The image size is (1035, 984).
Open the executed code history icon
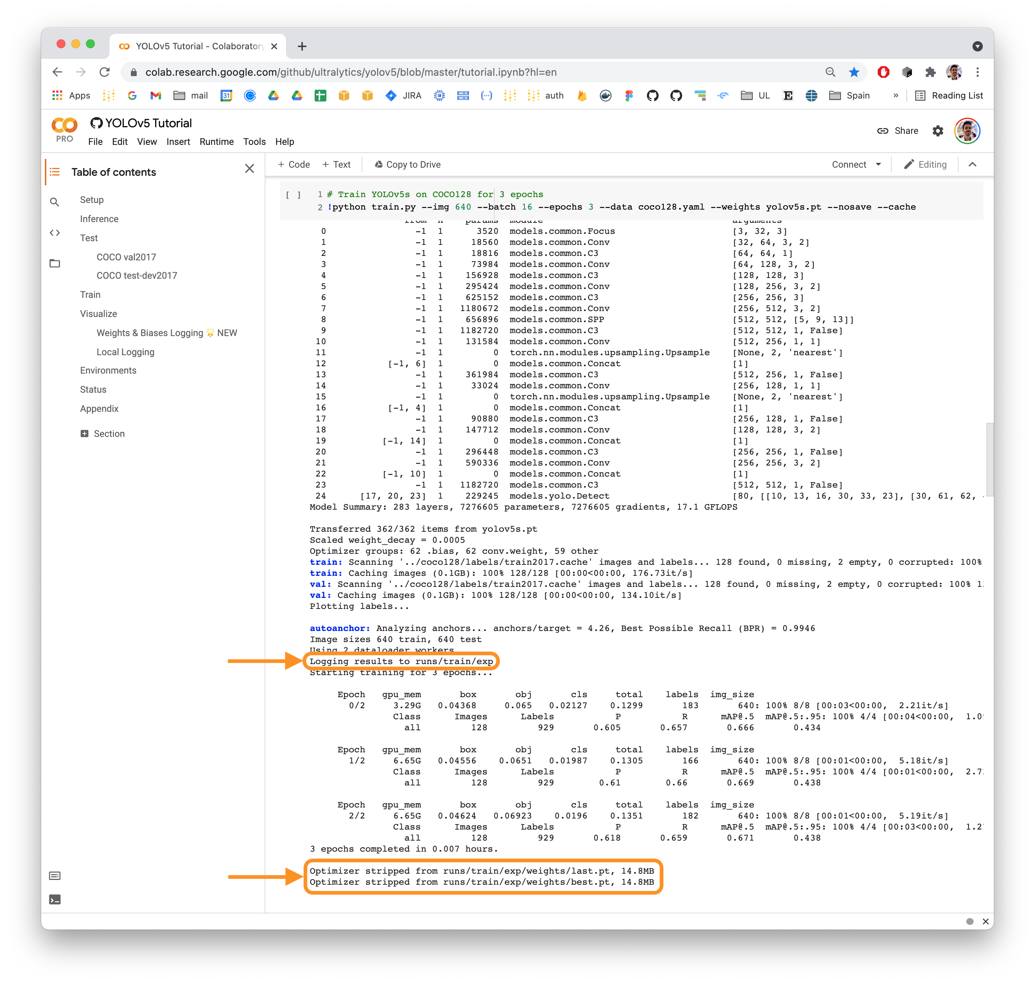point(55,876)
